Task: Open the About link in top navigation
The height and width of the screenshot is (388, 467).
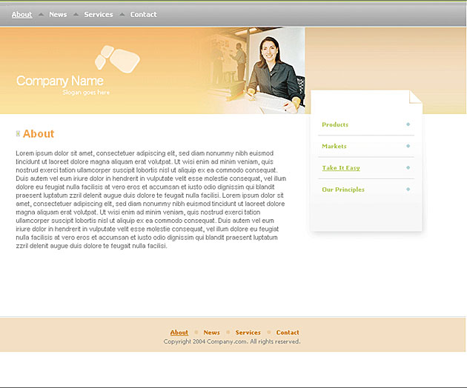Action: [21, 15]
